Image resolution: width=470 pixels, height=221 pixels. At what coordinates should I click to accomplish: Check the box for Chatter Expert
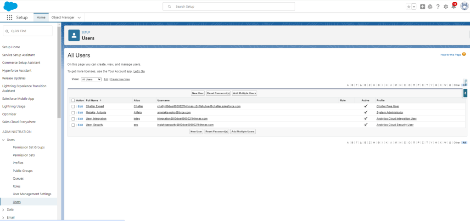point(73,107)
